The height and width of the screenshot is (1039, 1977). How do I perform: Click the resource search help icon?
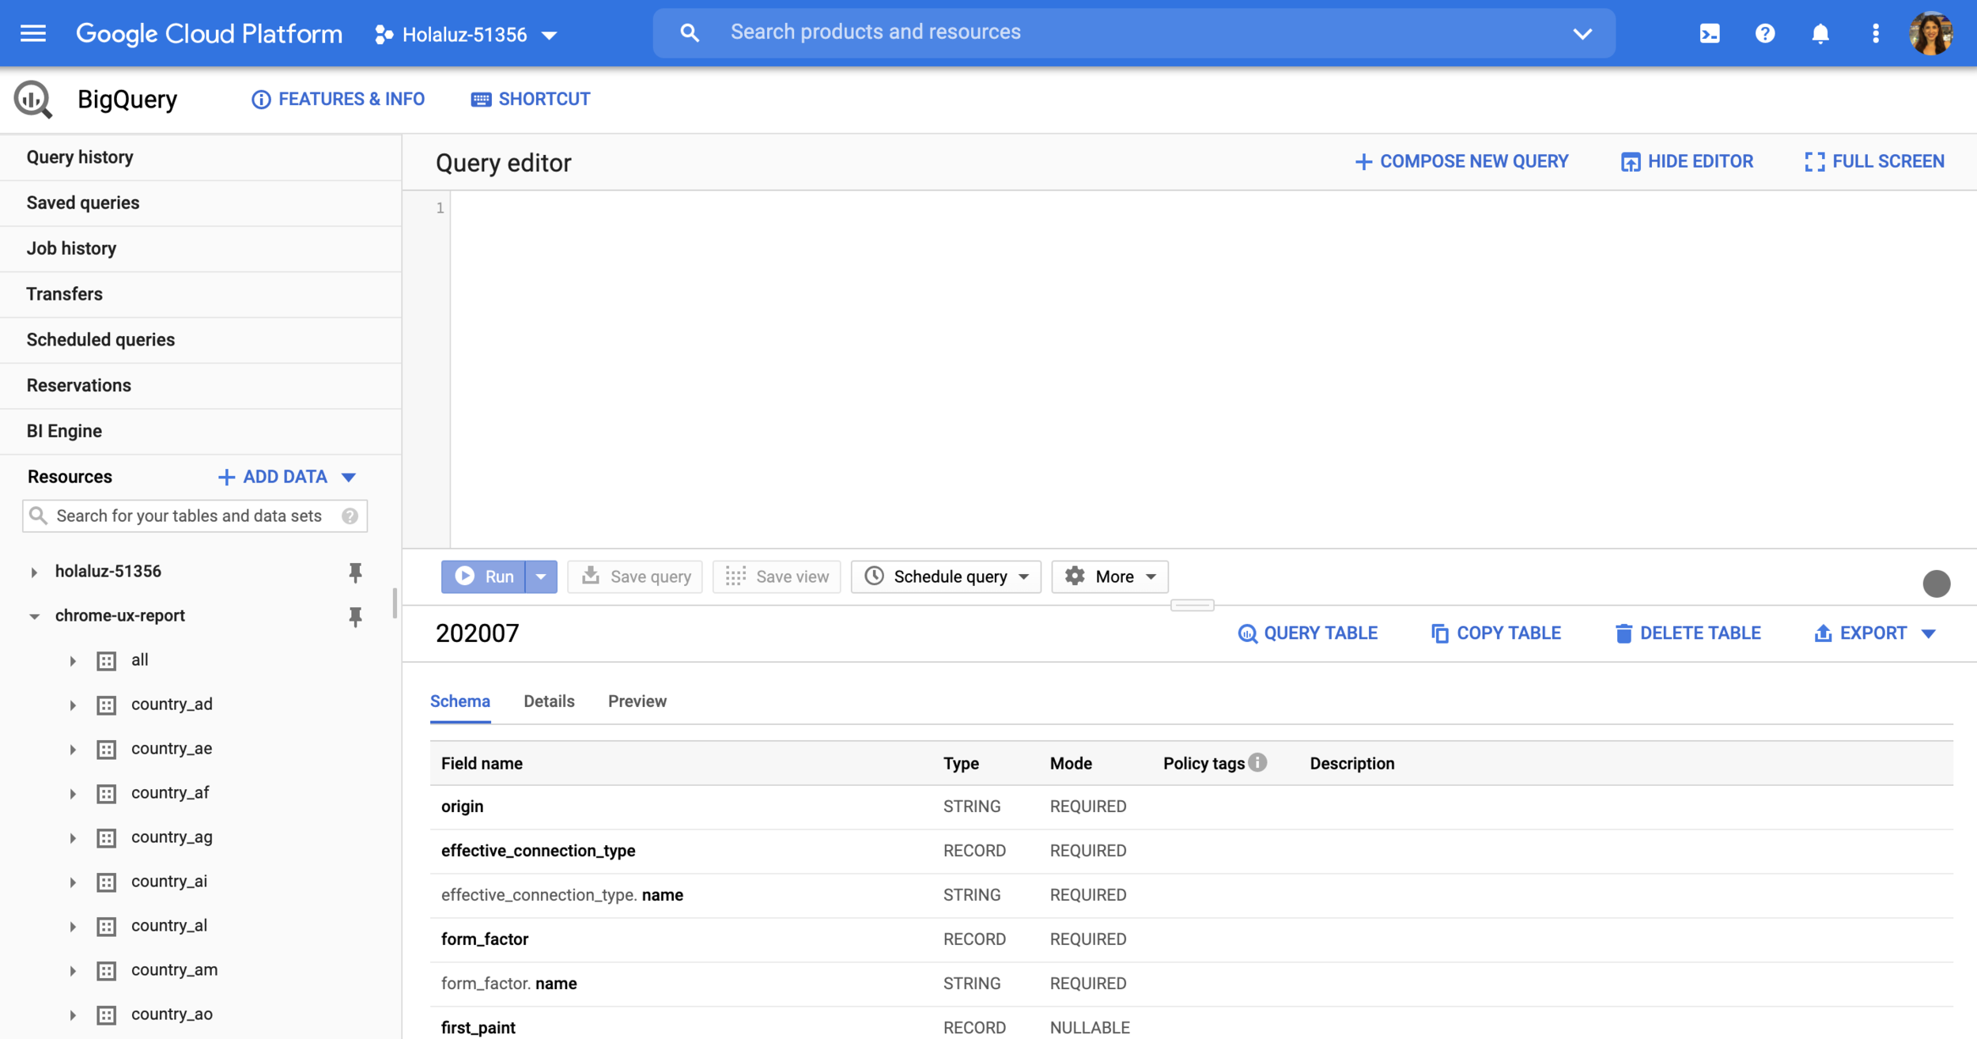pyautogui.click(x=350, y=516)
